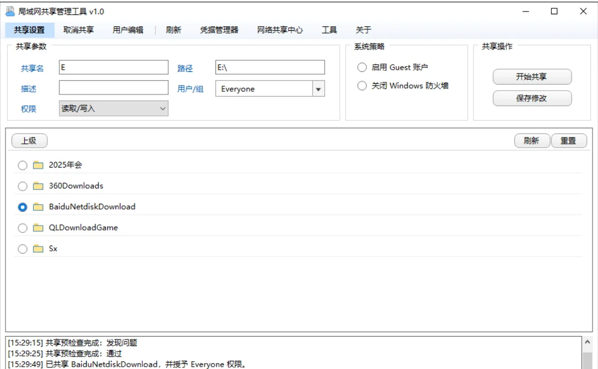Screen dimensions: 598x369
Task: Click the 刷新 button above the folder list
Action: pyautogui.click(x=532, y=141)
